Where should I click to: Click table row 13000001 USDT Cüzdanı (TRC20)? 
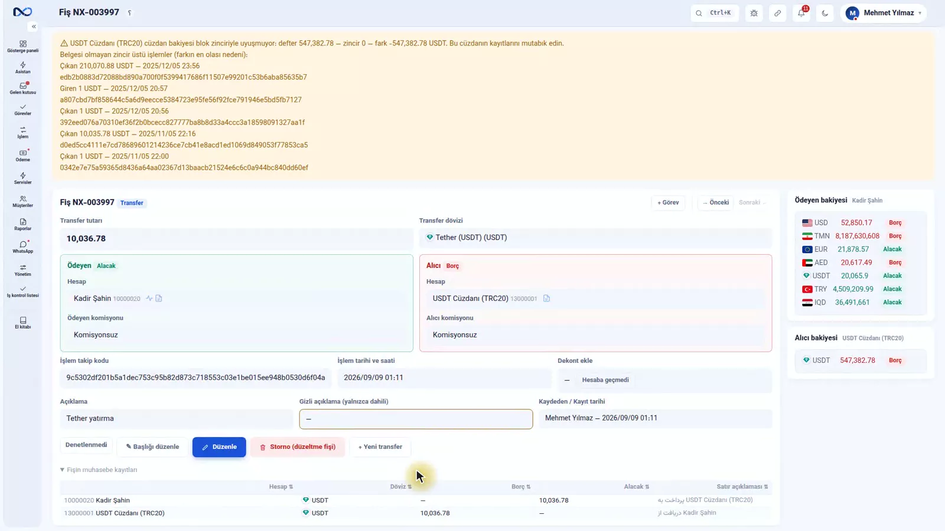click(416, 513)
